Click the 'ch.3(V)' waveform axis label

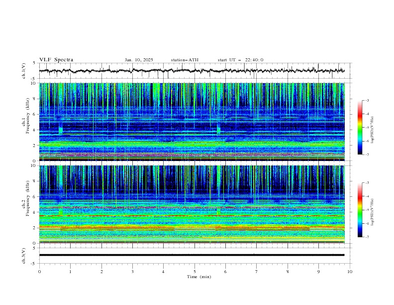pos(24,256)
